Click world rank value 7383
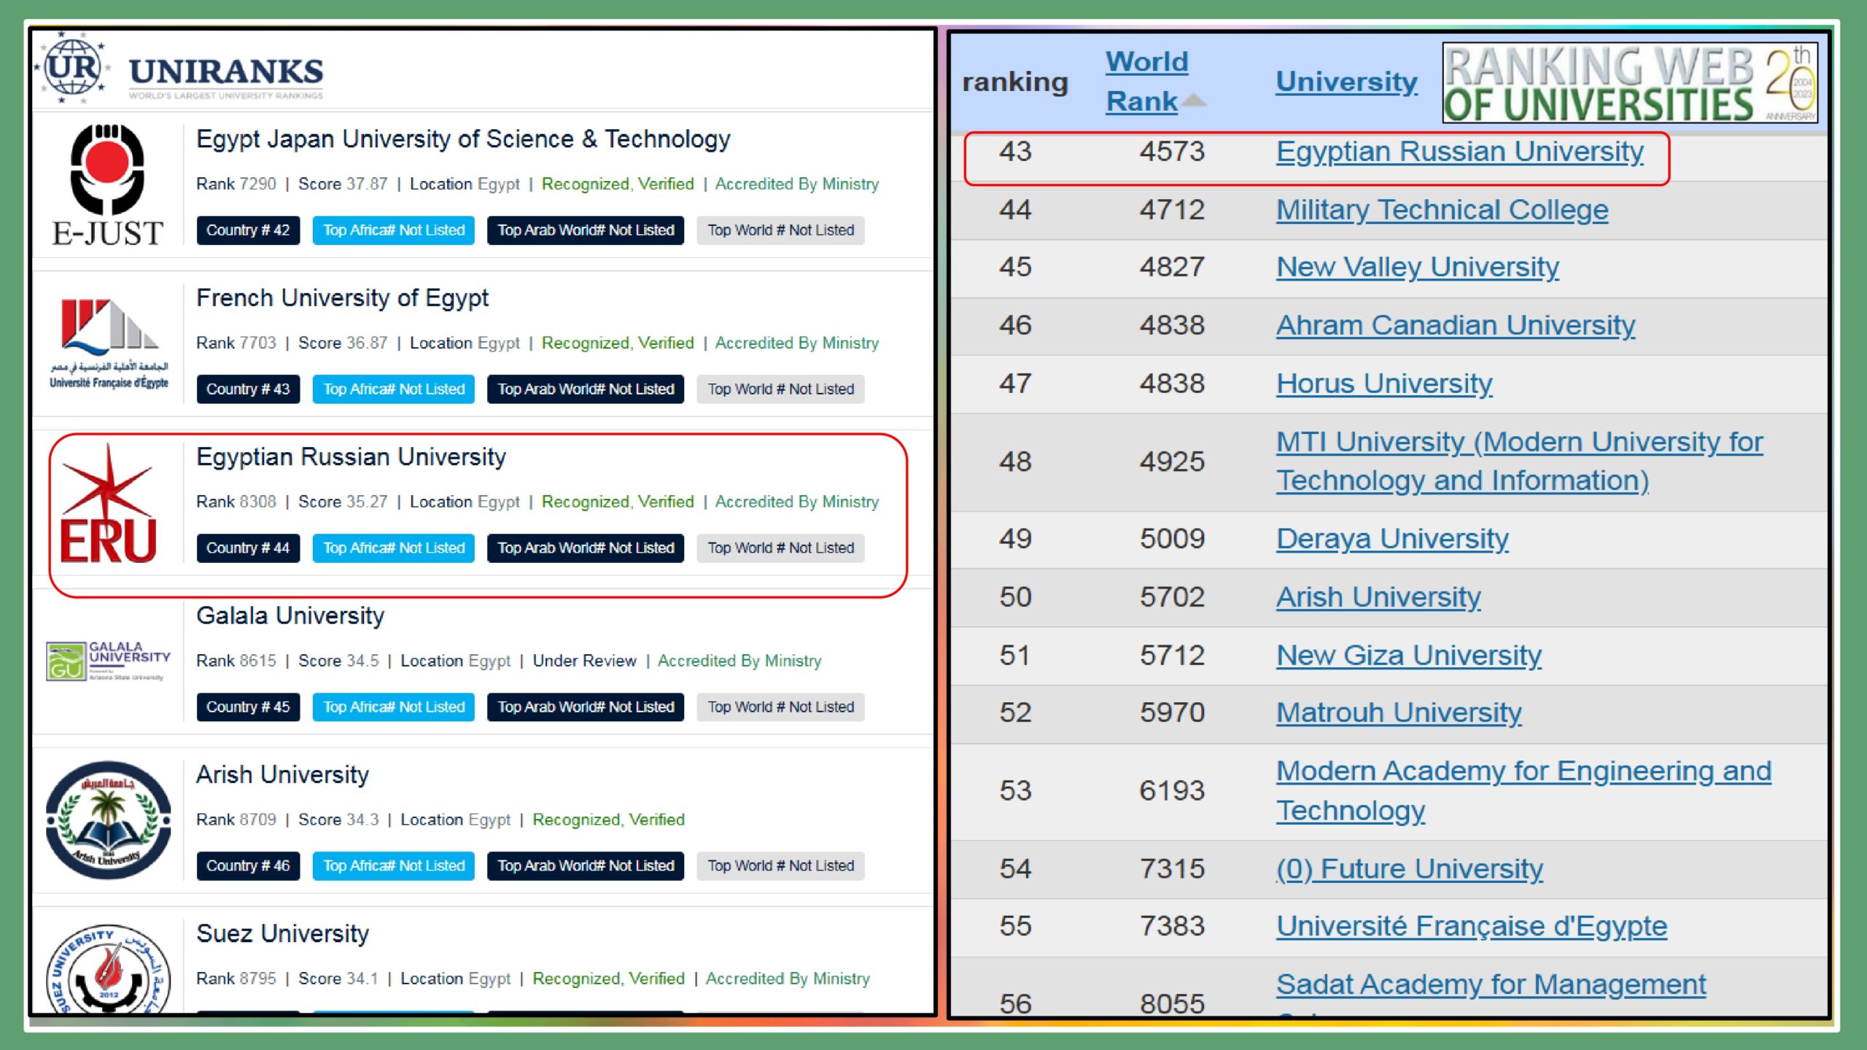 1172,926
